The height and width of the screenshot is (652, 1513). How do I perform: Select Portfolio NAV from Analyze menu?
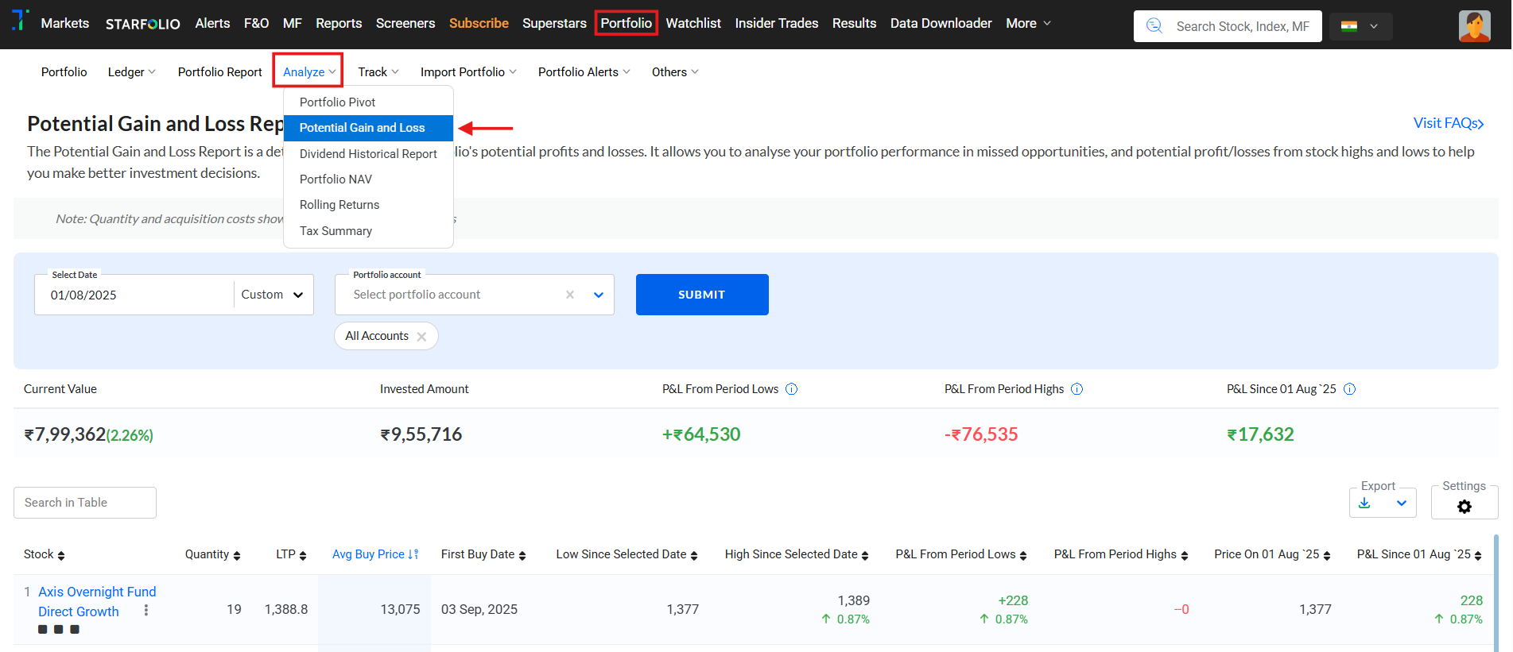(336, 179)
